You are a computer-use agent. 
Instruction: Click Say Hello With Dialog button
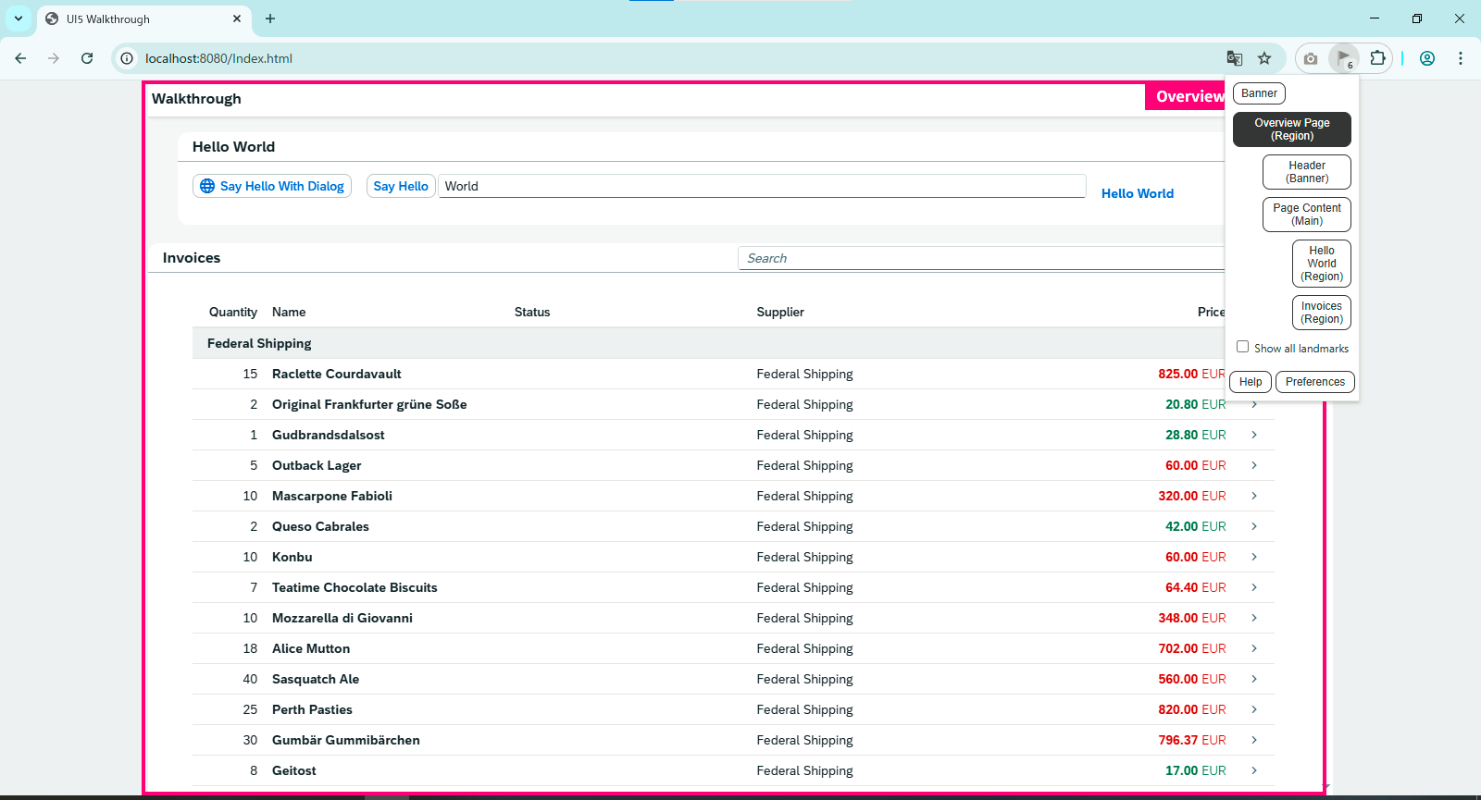(272, 186)
